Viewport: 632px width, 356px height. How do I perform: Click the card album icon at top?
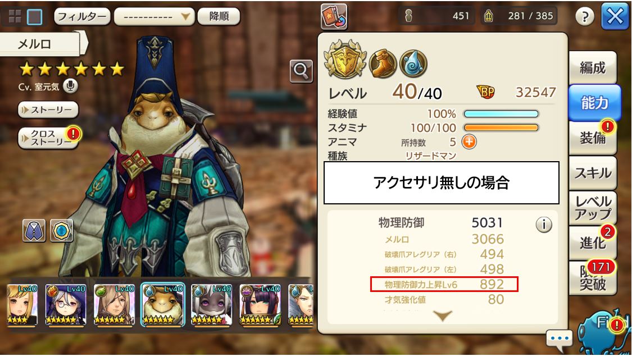[334, 16]
